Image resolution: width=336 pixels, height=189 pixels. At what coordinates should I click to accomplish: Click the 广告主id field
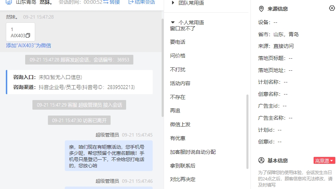pyautogui.click(x=272, y=106)
